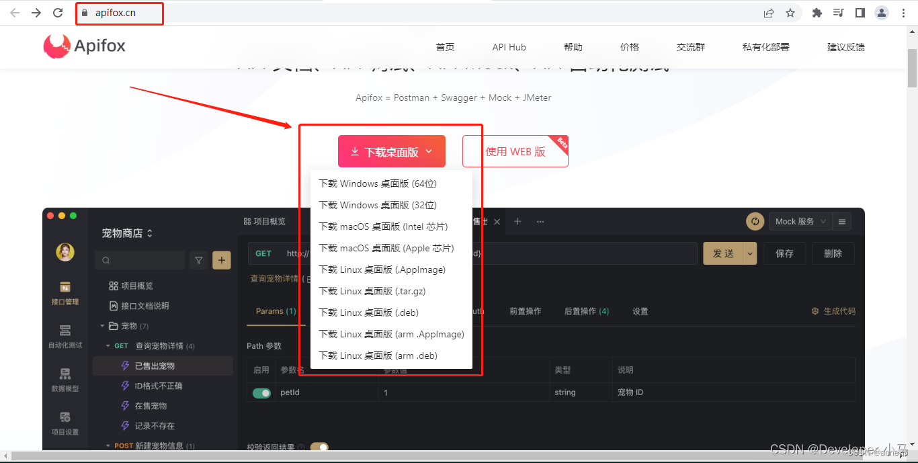
Task: Go forward with the browser forward arrow
Action: click(x=36, y=13)
